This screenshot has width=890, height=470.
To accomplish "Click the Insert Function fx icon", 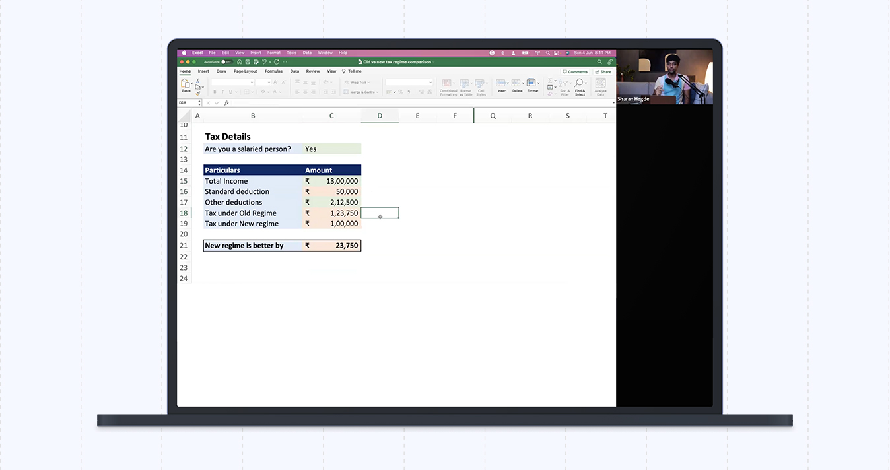I will click(x=226, y=103).
